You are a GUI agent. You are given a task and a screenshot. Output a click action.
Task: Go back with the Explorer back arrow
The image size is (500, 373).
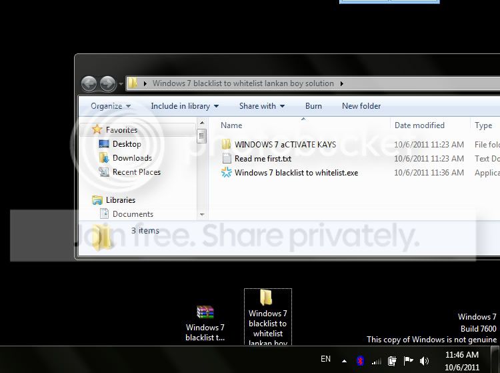(89, 84)
